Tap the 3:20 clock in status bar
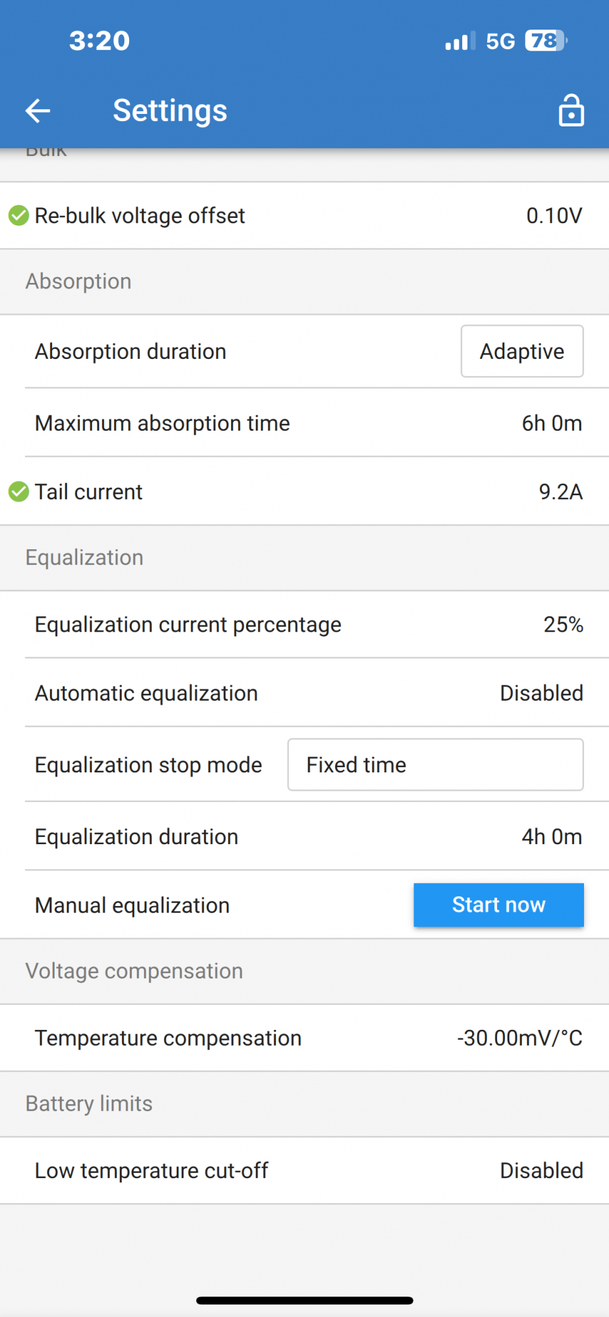 coord(99,41)
